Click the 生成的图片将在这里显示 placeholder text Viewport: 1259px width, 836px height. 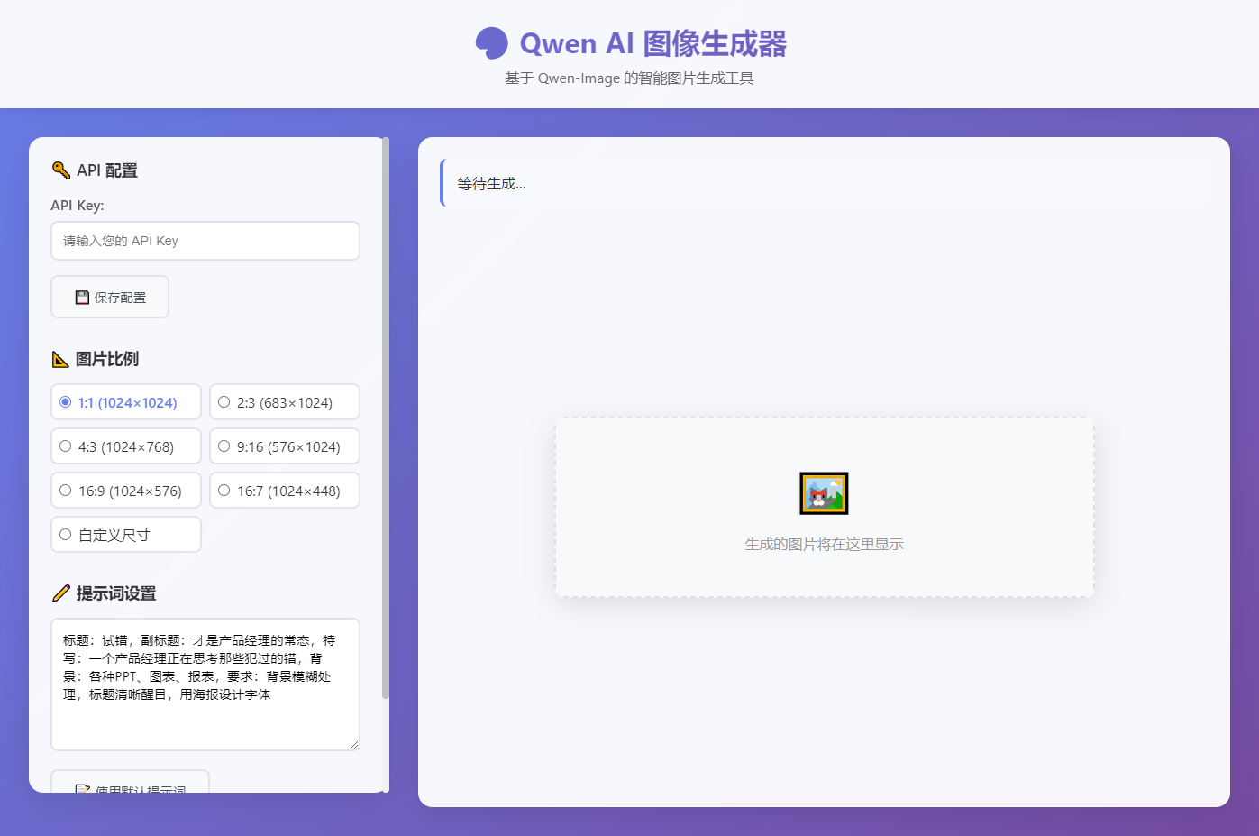click(x=824, y=545)
